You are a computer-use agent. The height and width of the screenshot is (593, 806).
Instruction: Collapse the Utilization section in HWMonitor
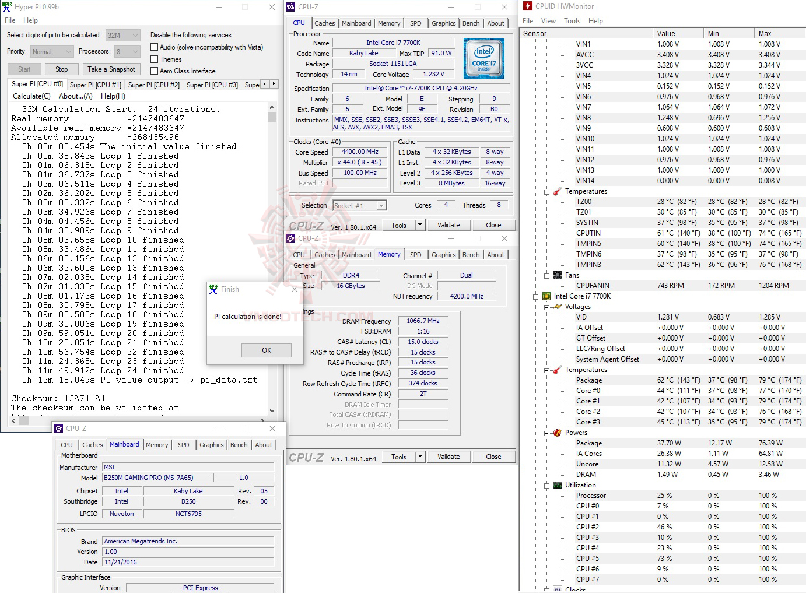pos(546,485)
